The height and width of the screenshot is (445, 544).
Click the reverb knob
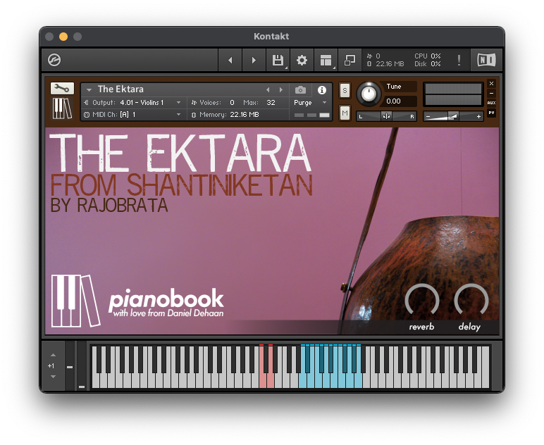[422, 301]
